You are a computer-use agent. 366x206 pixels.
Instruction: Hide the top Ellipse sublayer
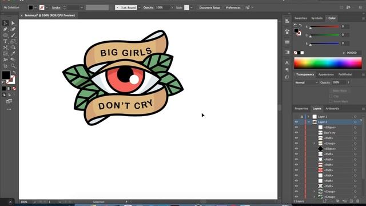296,127
